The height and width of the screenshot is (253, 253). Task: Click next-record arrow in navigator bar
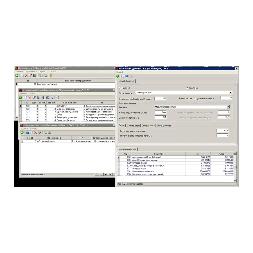pyautogui.click(x=106, y=174)
